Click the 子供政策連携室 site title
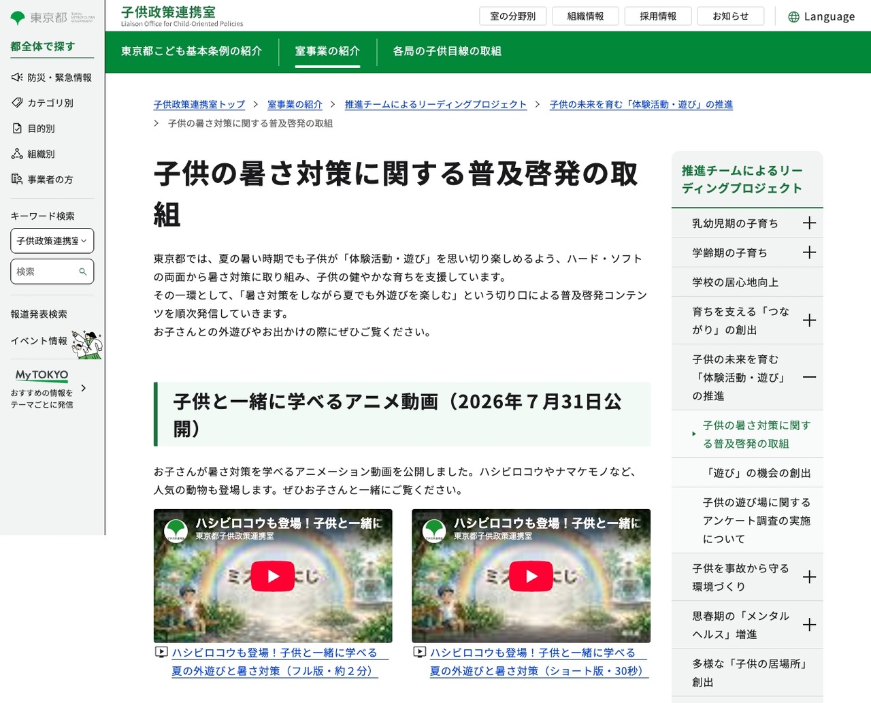Image resolution: width=871 pixels, height=703 pixels. pos(168,12)
